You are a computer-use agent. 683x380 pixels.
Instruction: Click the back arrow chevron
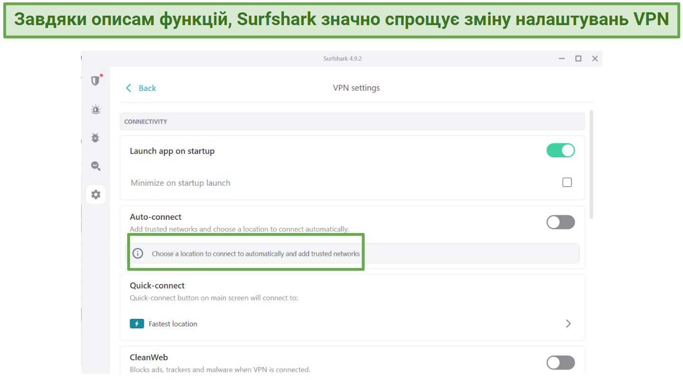tap(128, 88)
